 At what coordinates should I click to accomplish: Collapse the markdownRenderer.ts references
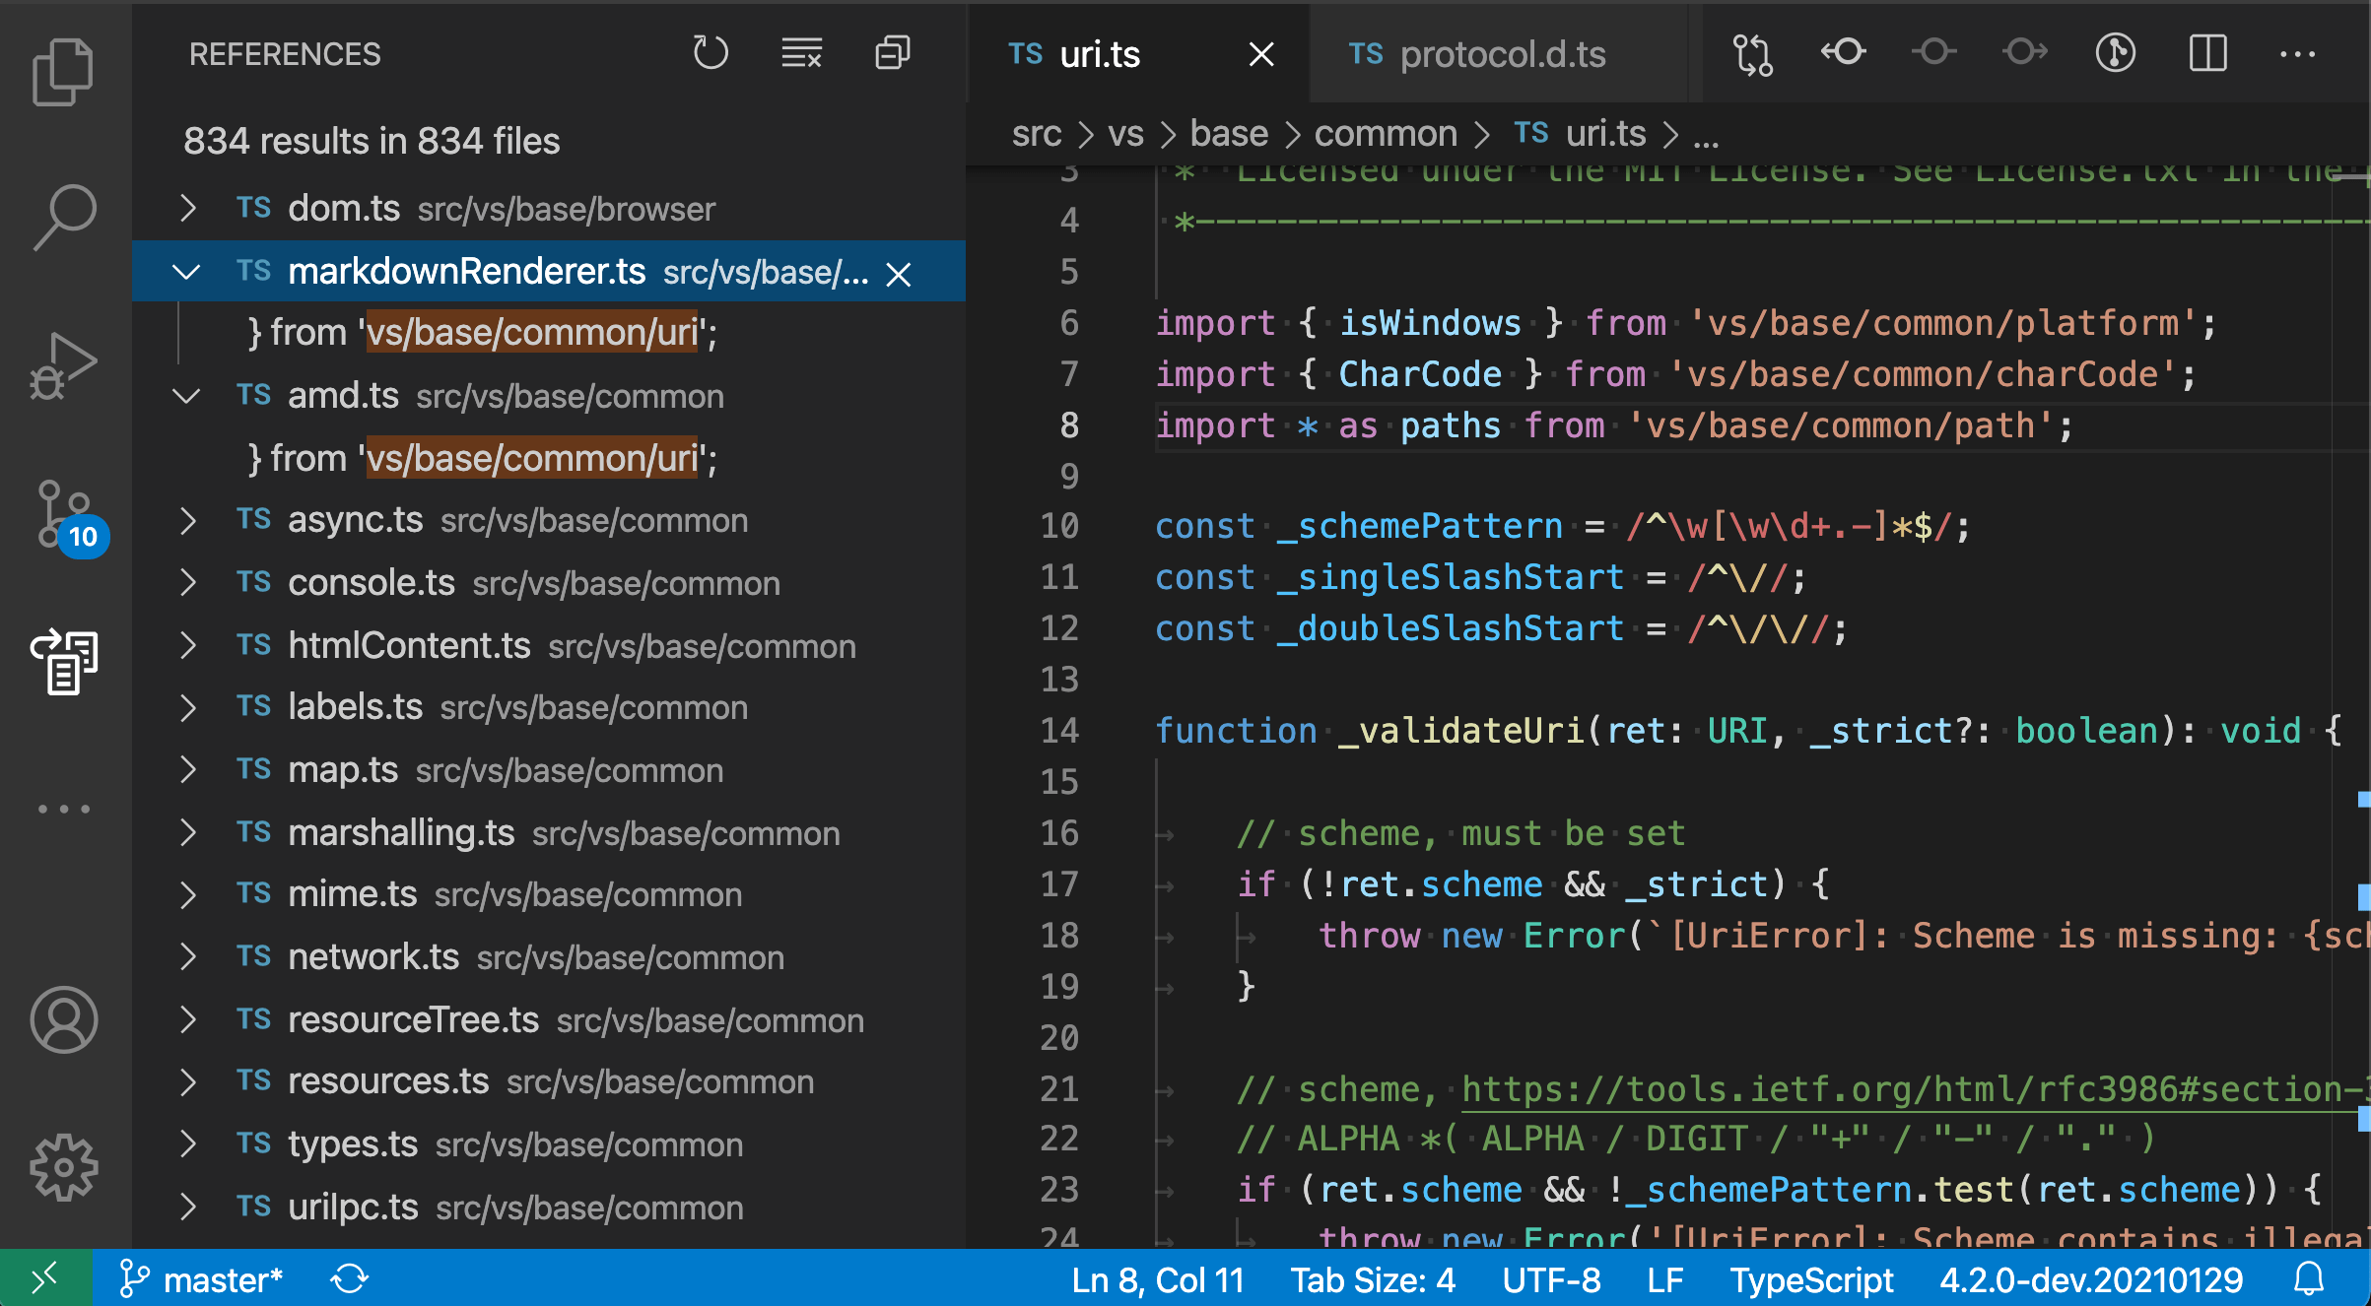point(187,272)
